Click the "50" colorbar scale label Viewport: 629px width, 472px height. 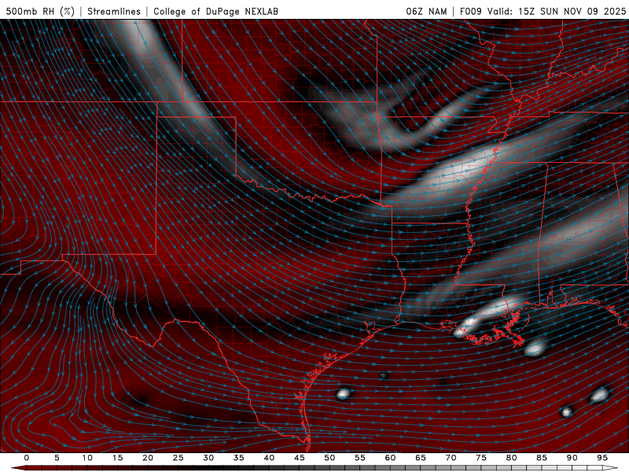pyautogui.click(x=329, y=458)
